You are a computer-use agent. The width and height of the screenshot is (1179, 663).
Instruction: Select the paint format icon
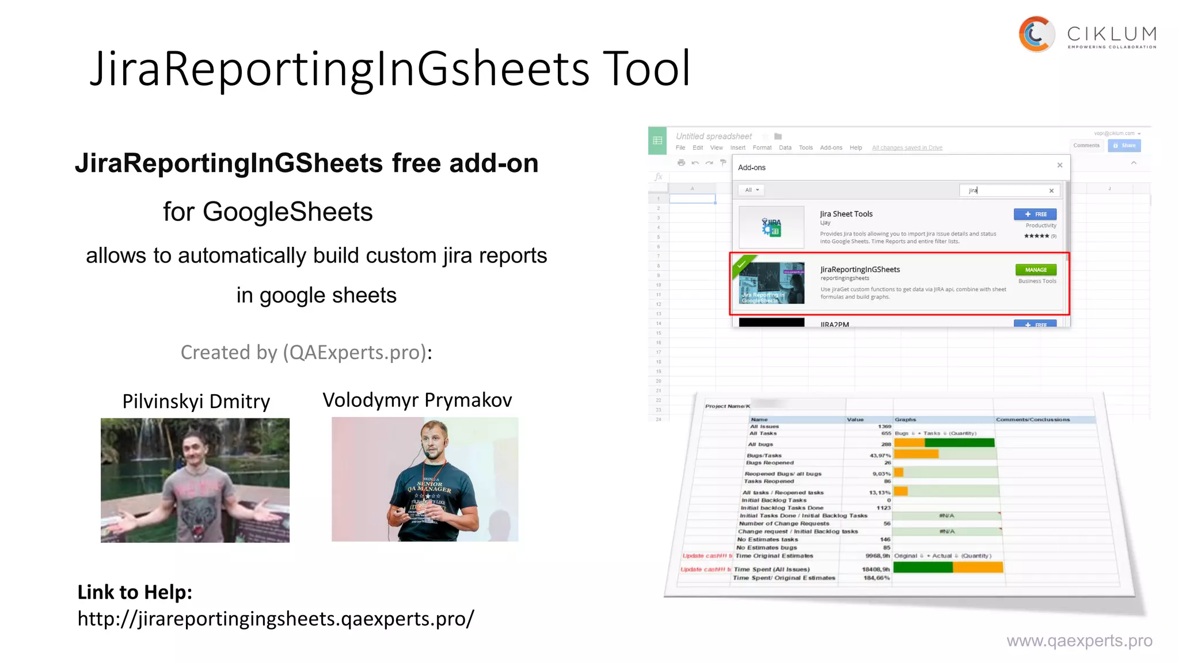click(723, 163)
